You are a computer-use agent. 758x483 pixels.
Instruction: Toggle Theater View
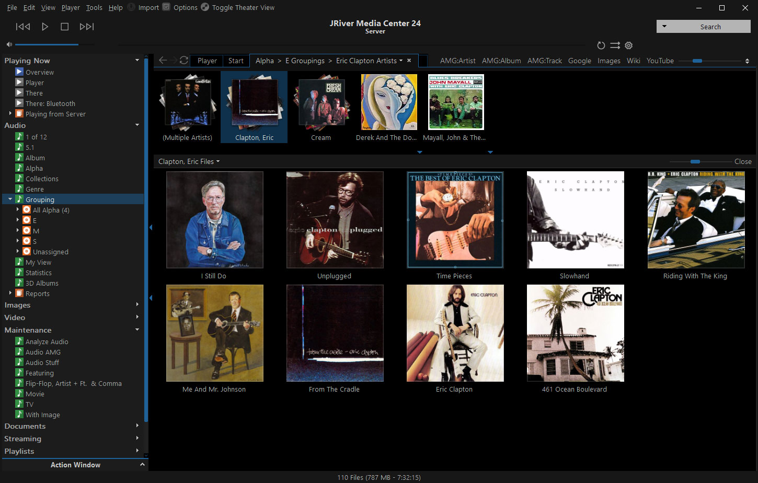[x=238, y=7]
